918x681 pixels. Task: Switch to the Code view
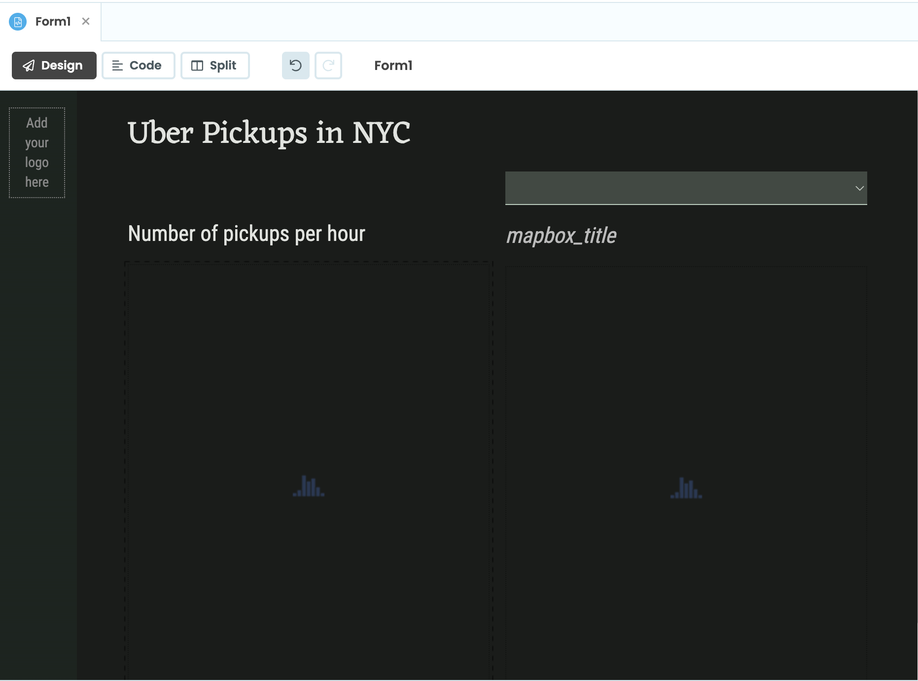click(139, 65)
